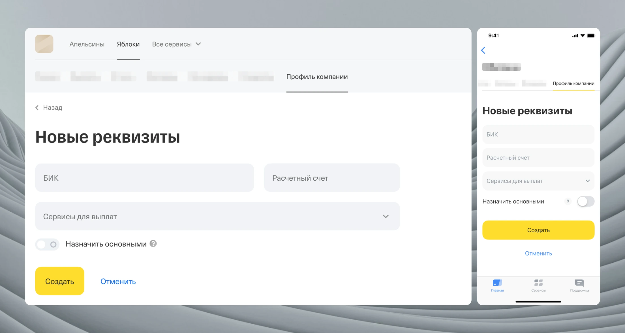Toggle desktop Назначить основными switch
The image size is (625, 333).
tap(47, 244)
